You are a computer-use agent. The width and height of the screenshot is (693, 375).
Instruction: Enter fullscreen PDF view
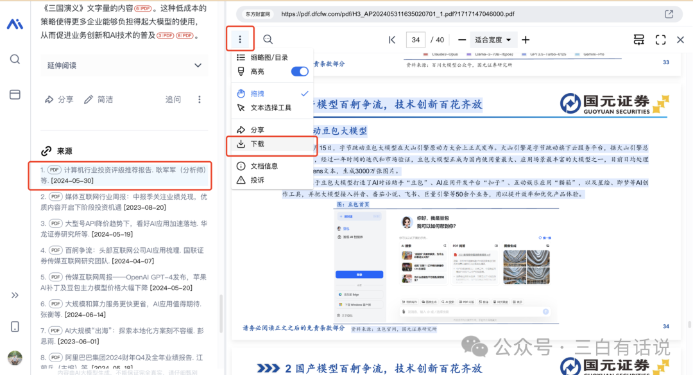[660, 40]
